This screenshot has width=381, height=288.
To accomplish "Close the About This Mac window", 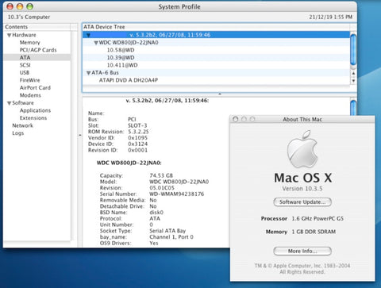I will (236, 119).
